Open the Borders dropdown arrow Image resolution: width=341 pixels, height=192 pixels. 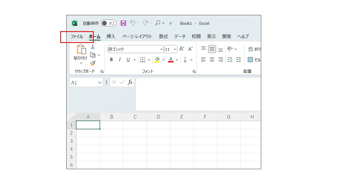point(149,60)
